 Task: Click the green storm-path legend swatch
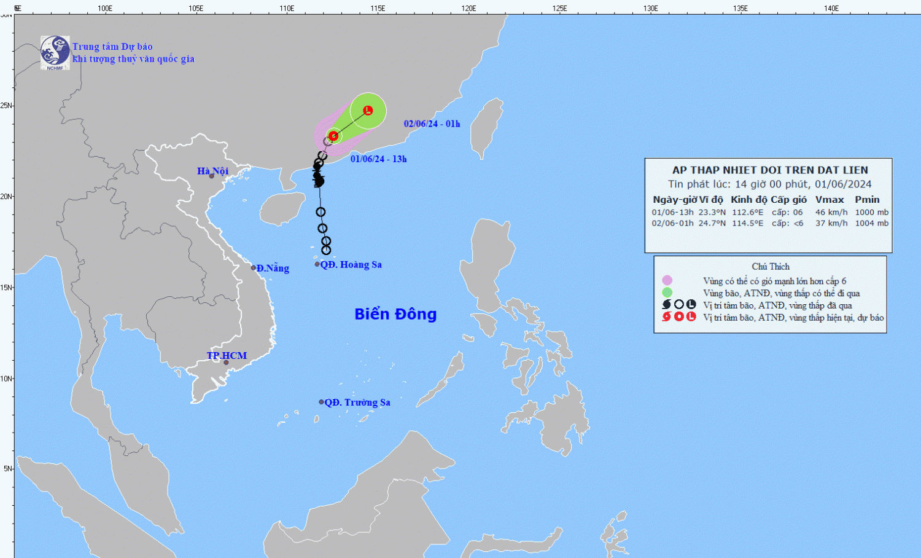[x=667, y=293]
